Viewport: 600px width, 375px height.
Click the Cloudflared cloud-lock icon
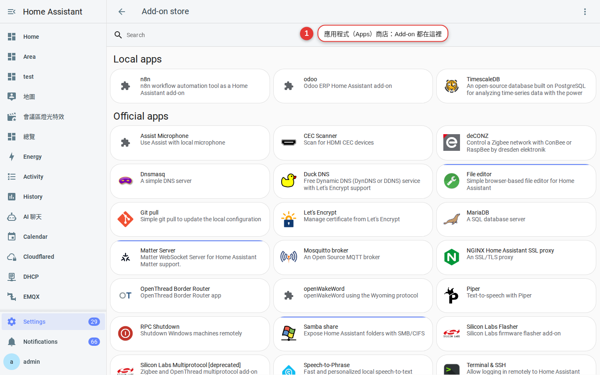point(12,257)
